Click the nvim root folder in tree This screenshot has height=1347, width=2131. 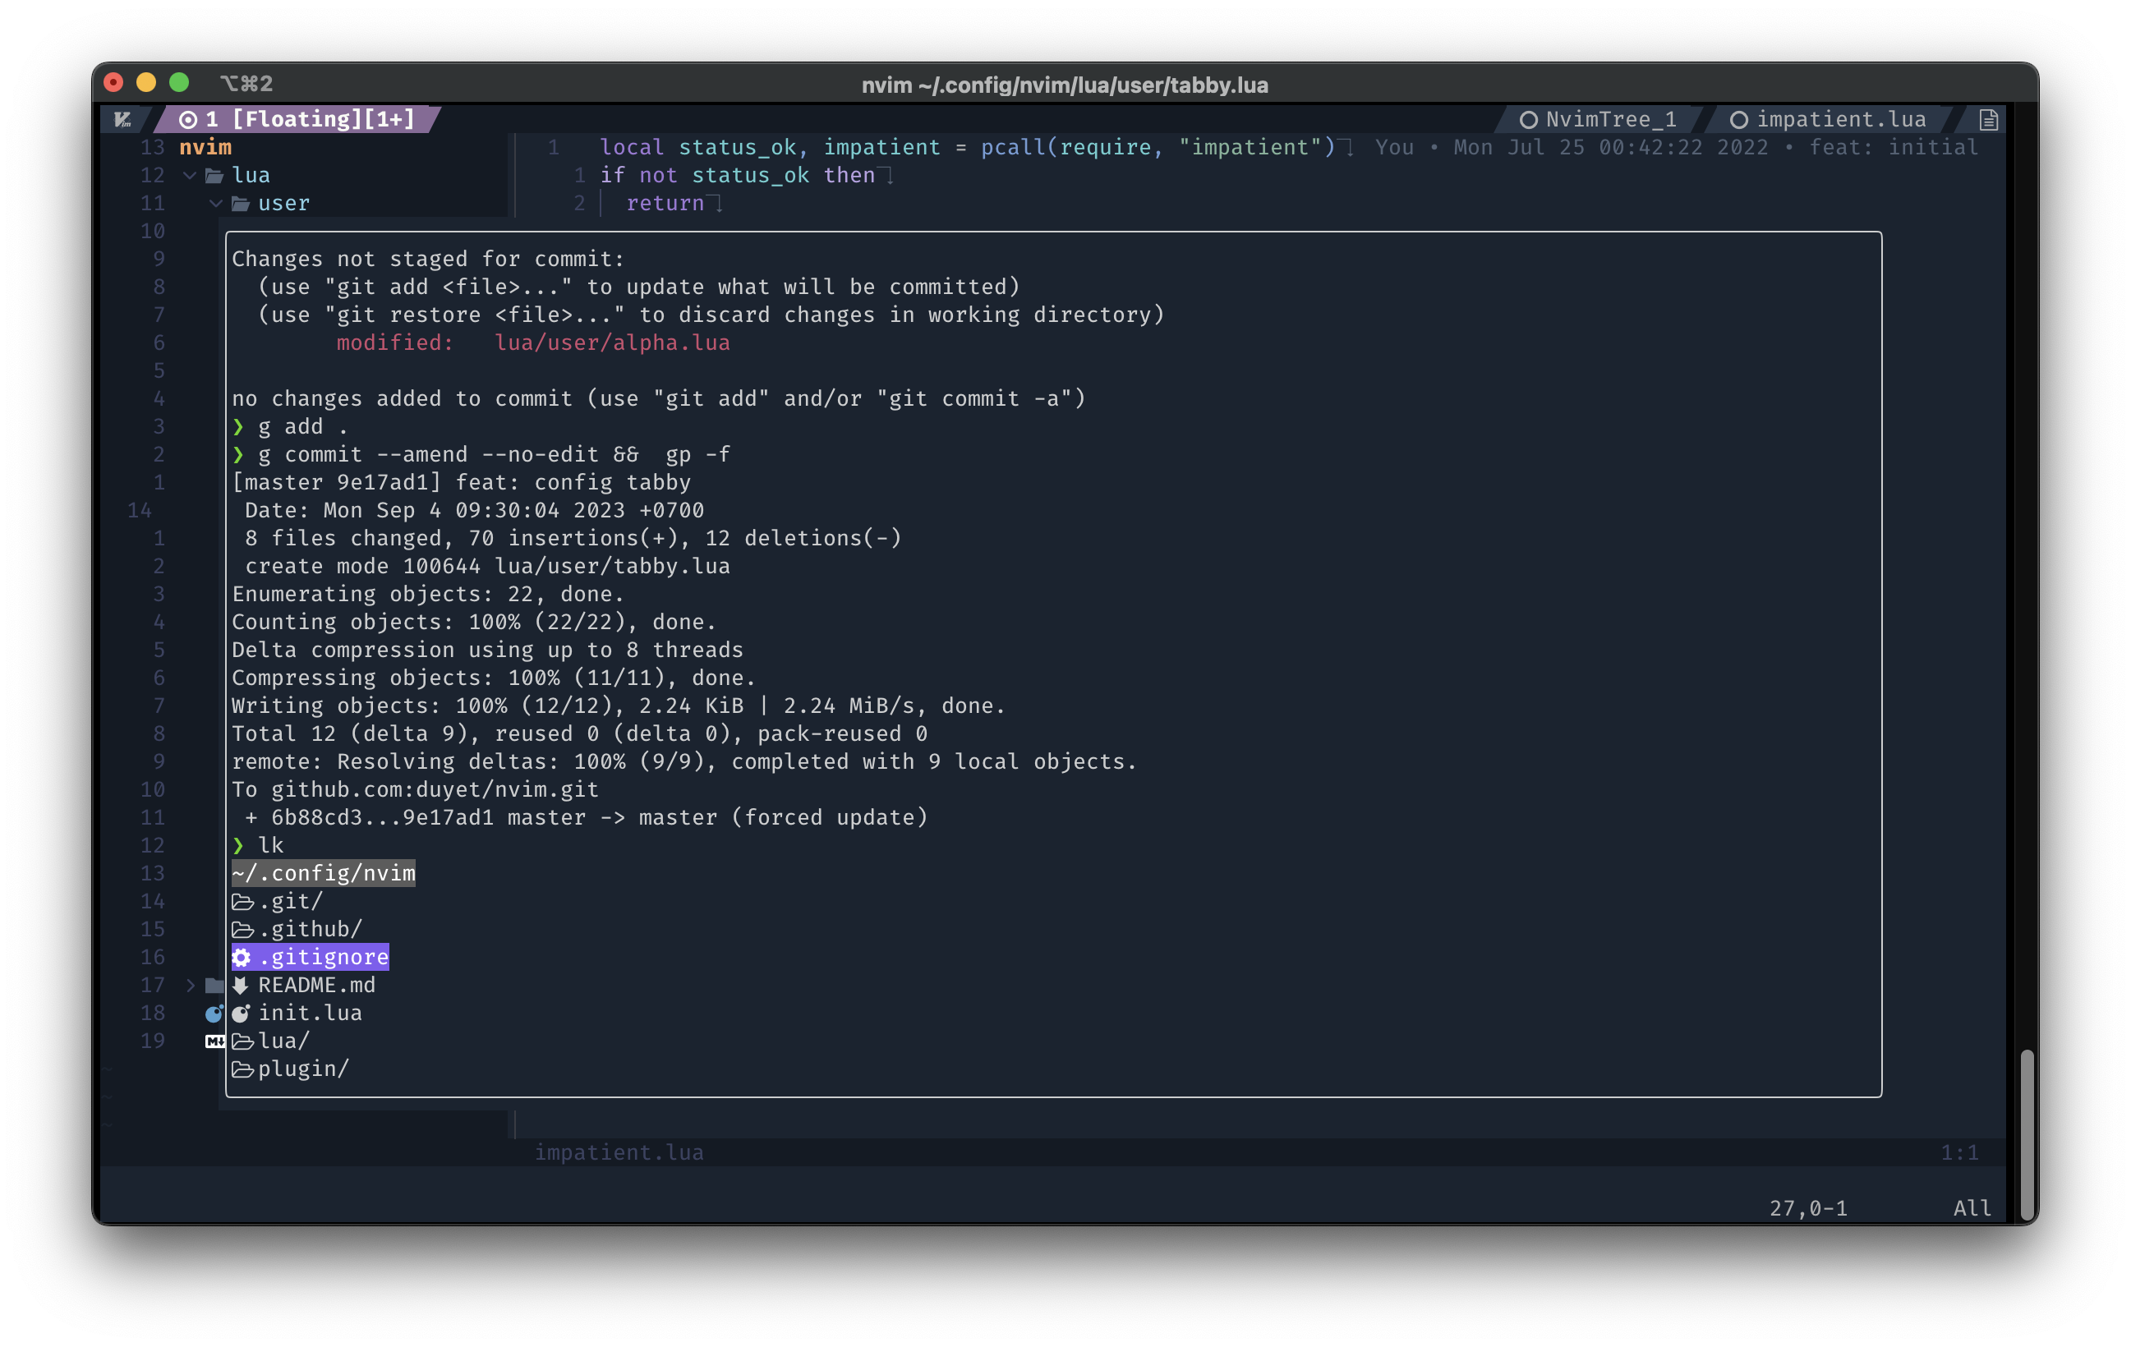tap(205, 147)
